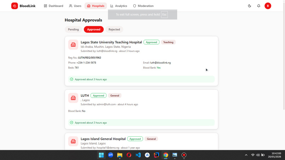Click the page vertical scrollbar

coord(284,55)
